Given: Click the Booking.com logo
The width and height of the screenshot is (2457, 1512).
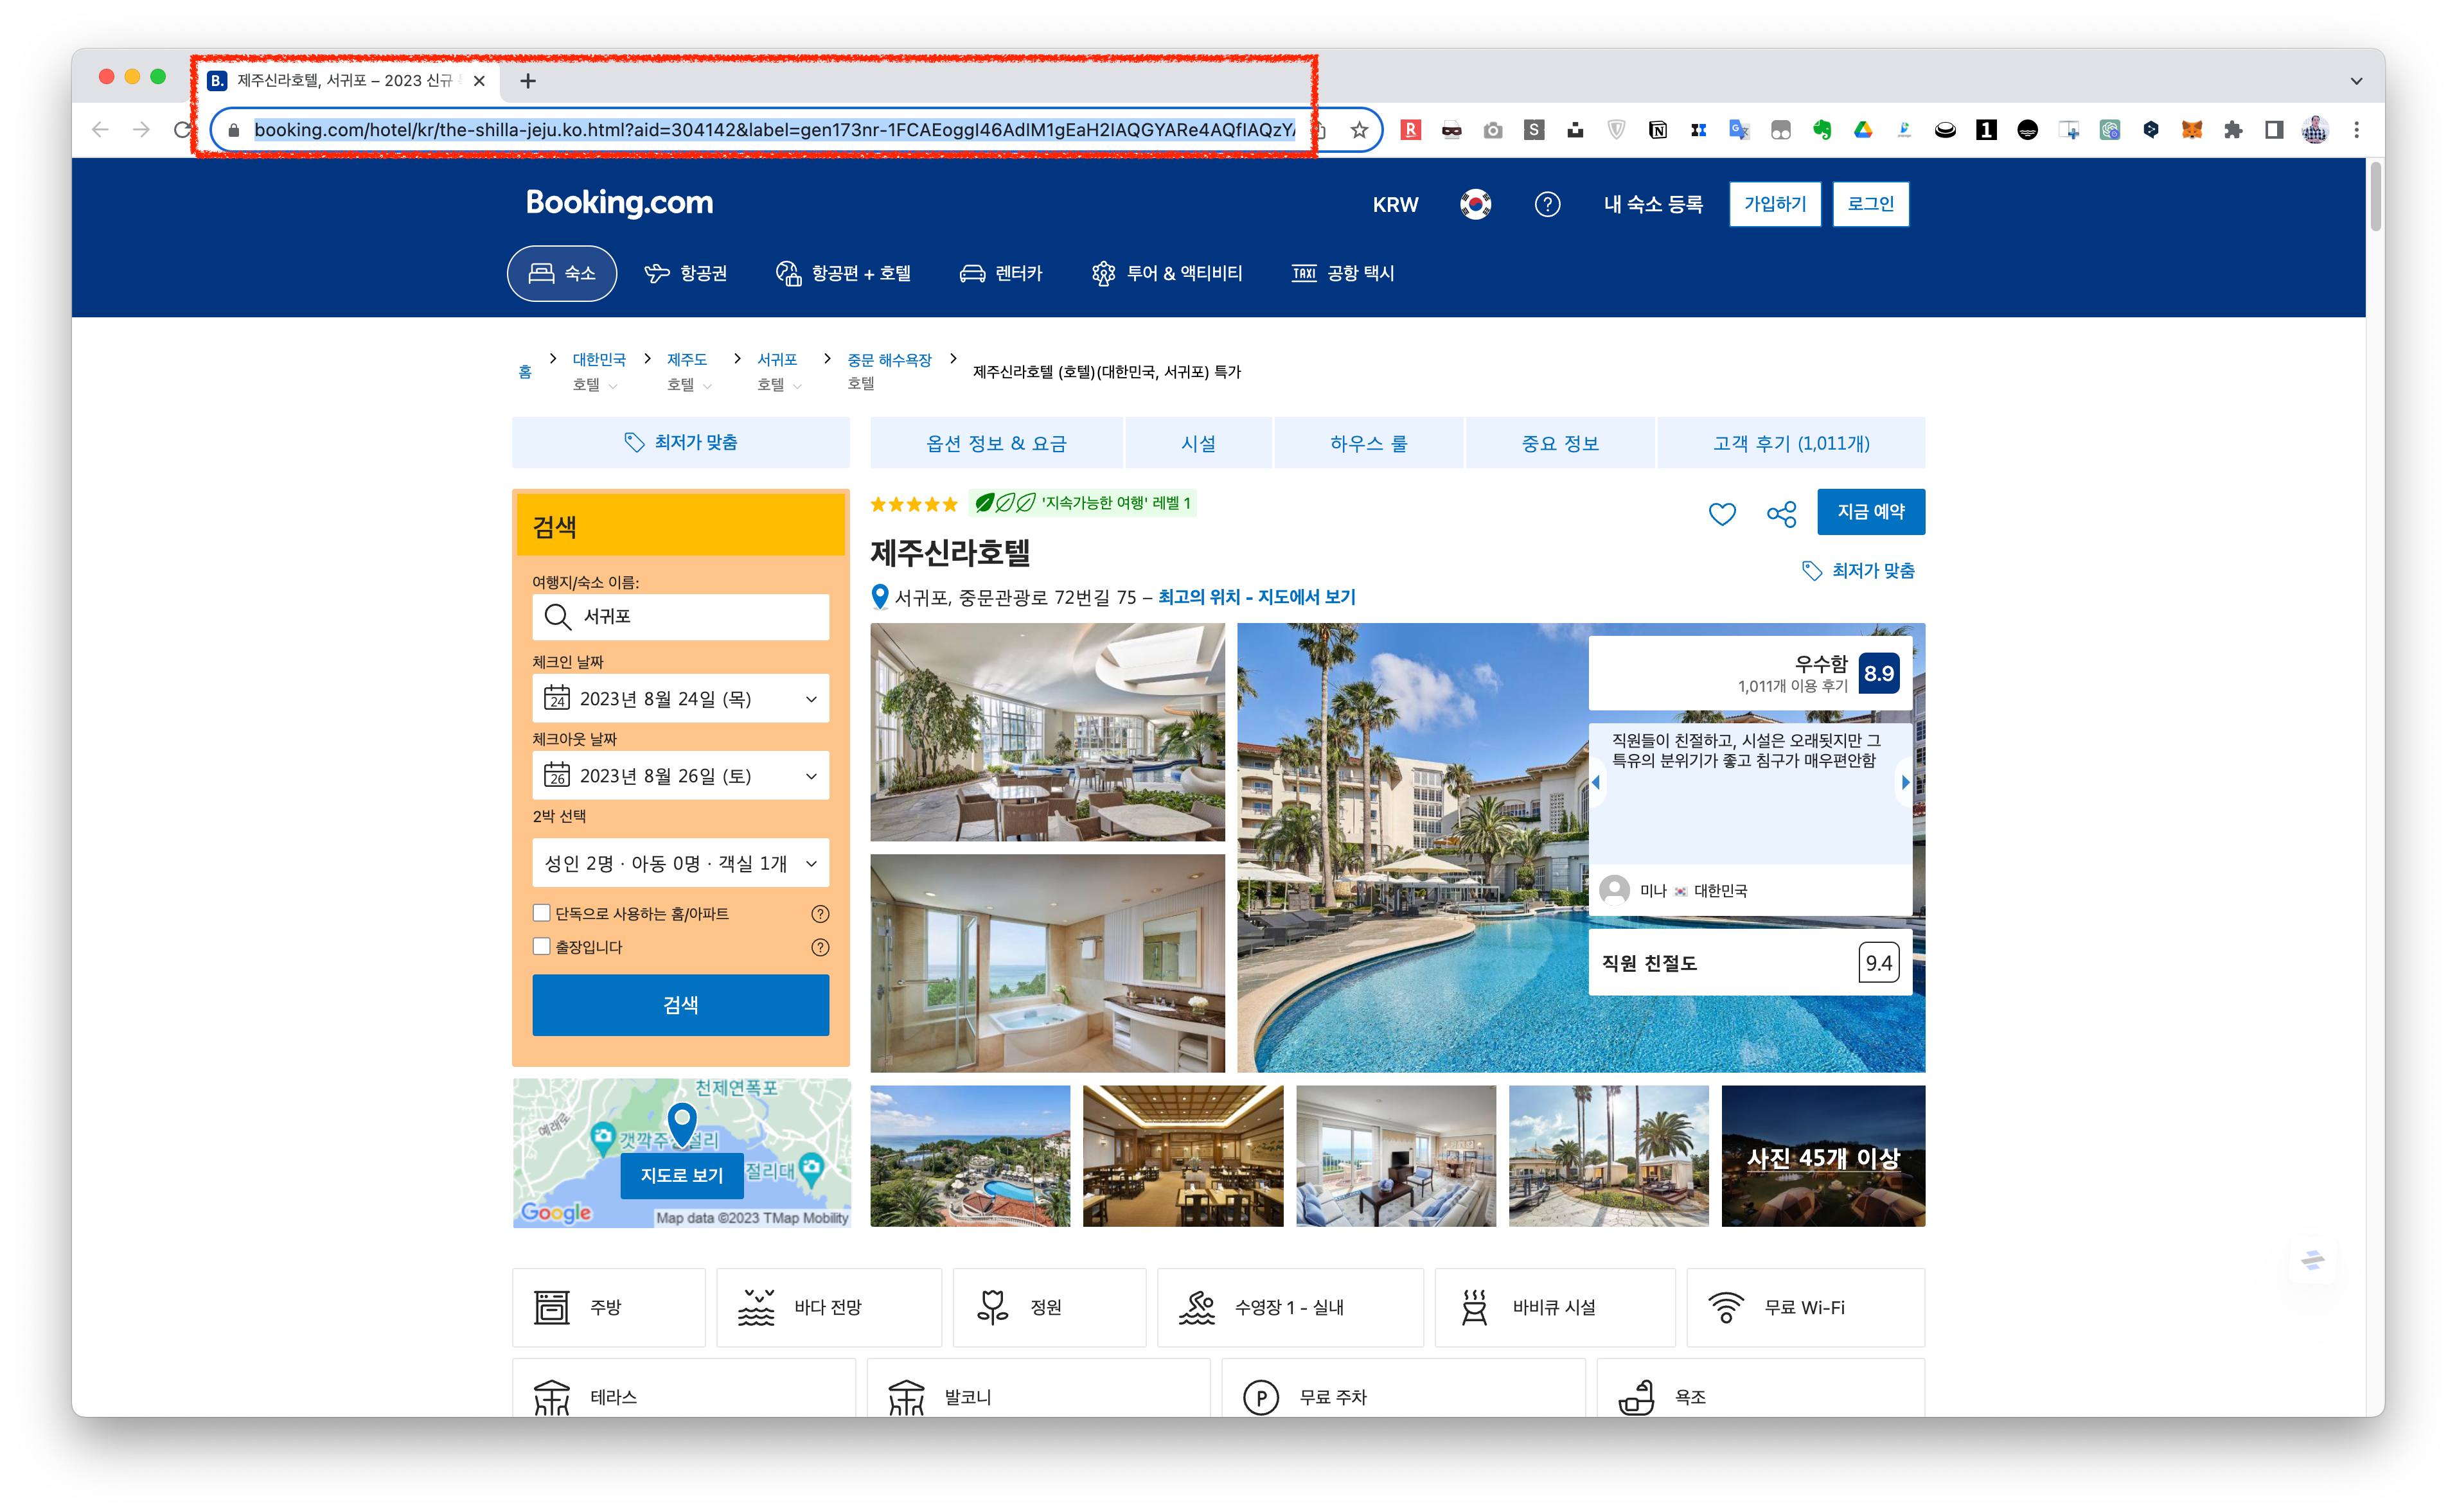Looking at the screenshot, I should point(619,203).
